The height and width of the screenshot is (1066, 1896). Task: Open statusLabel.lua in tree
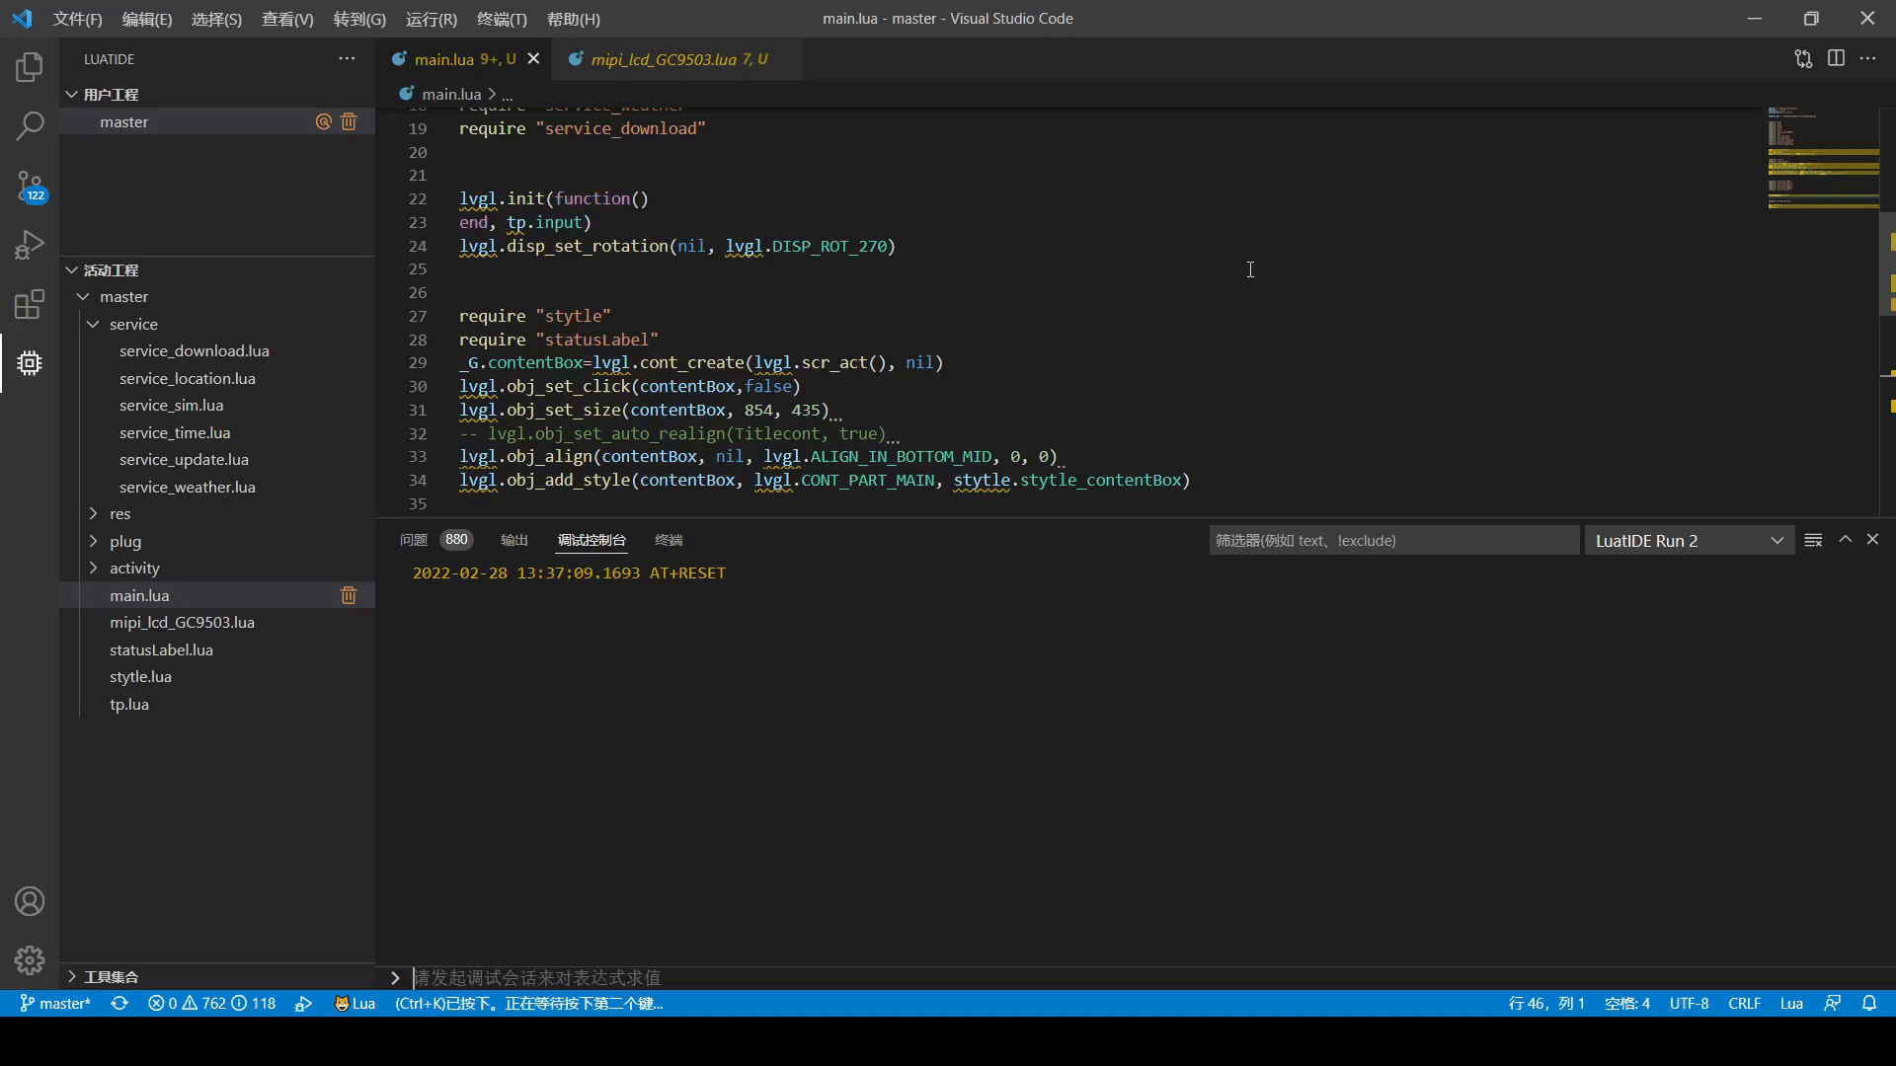(161, 649)
